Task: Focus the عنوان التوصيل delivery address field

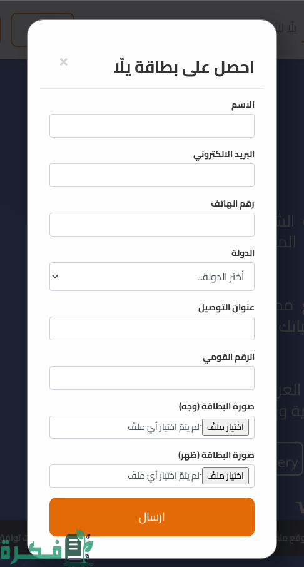Action: 152,329
